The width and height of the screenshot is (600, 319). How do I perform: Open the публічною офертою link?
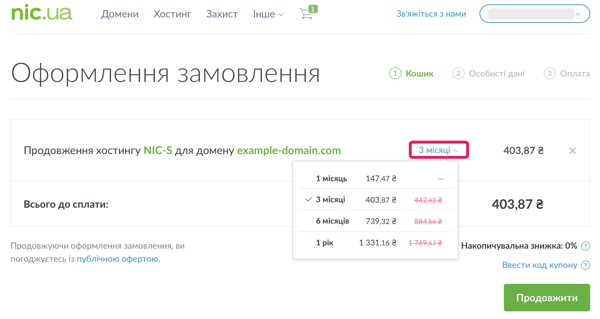(118, 259)
